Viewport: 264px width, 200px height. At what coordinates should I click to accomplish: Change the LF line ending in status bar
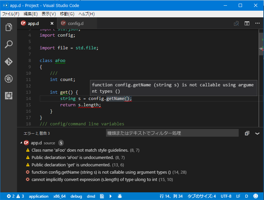238,196
